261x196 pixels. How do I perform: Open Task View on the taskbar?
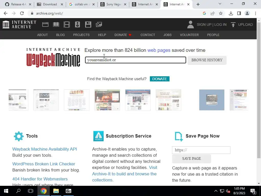[31, 191]
